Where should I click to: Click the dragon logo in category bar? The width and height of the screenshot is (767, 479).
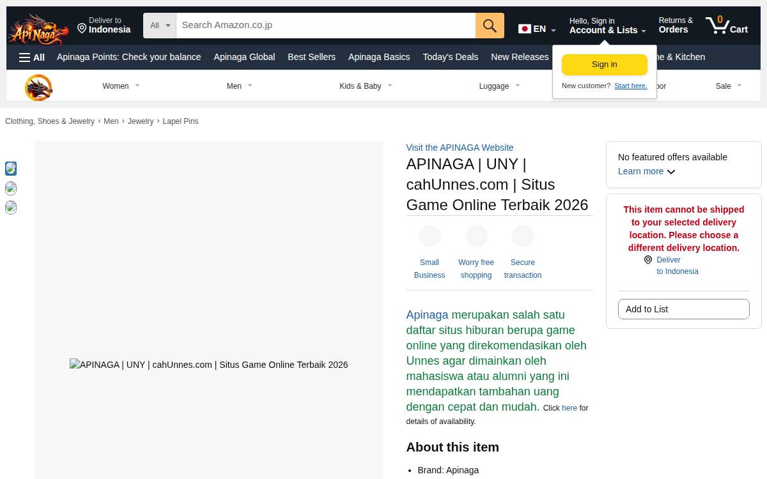38,87
